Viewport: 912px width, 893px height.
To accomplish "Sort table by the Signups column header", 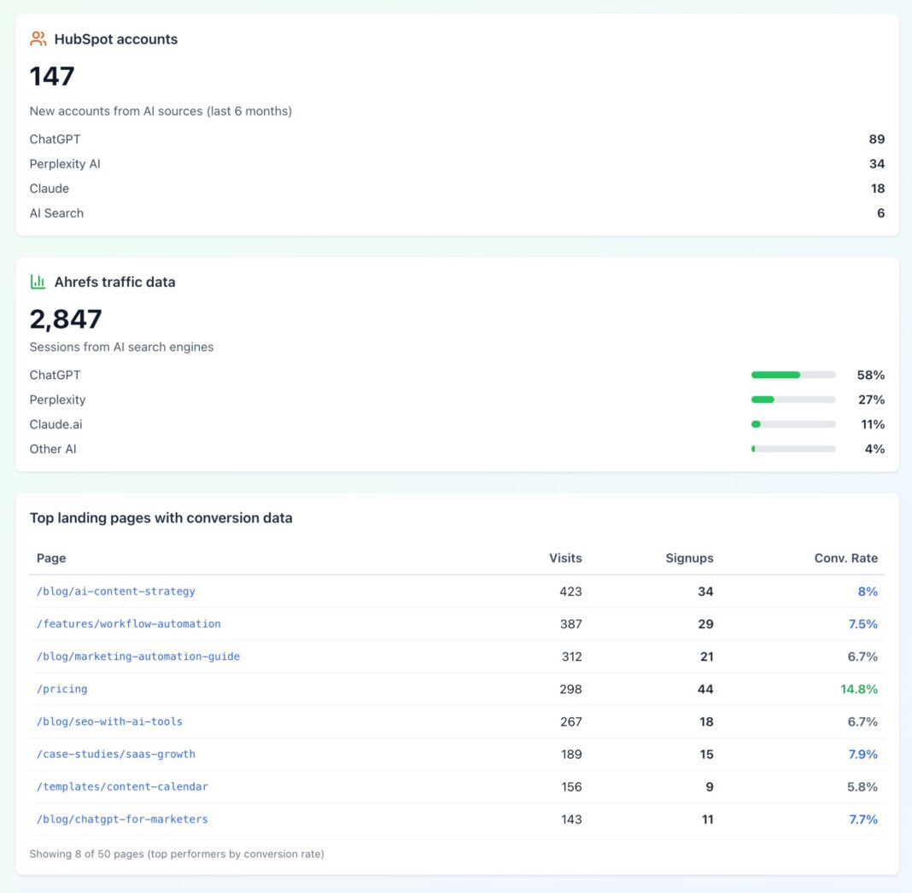I will [x=689, y=558].
